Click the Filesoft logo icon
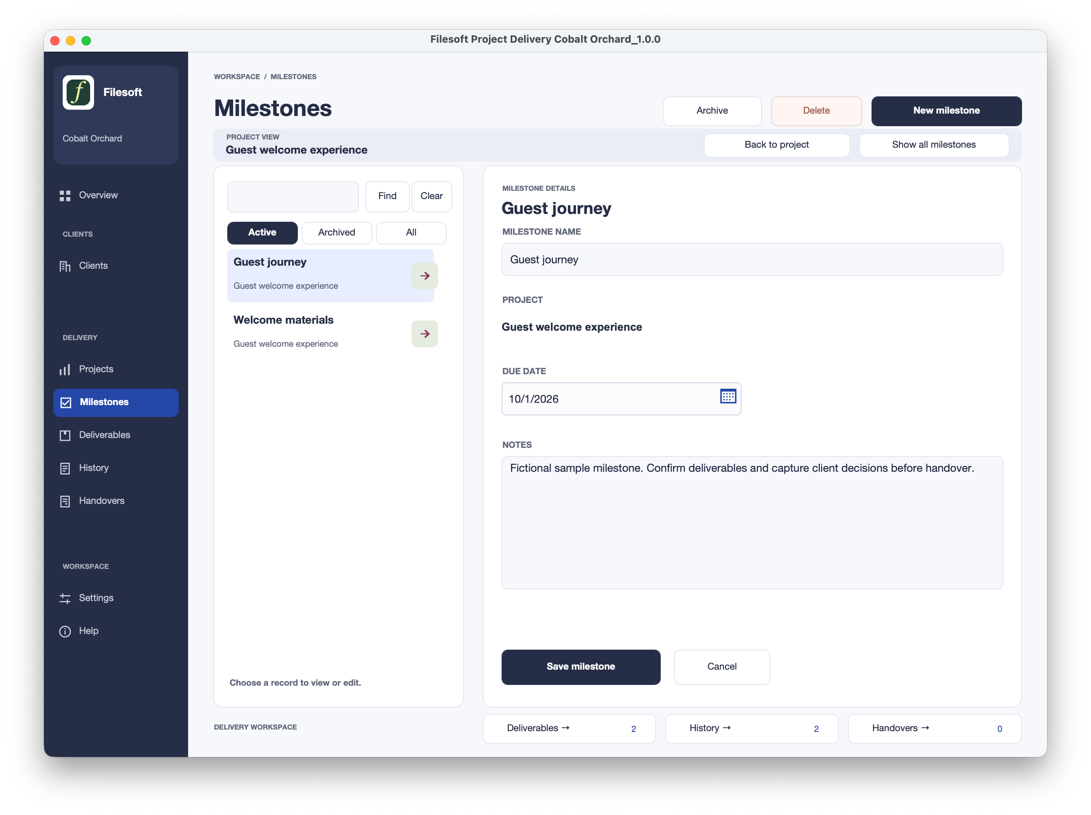 (78, 92)
